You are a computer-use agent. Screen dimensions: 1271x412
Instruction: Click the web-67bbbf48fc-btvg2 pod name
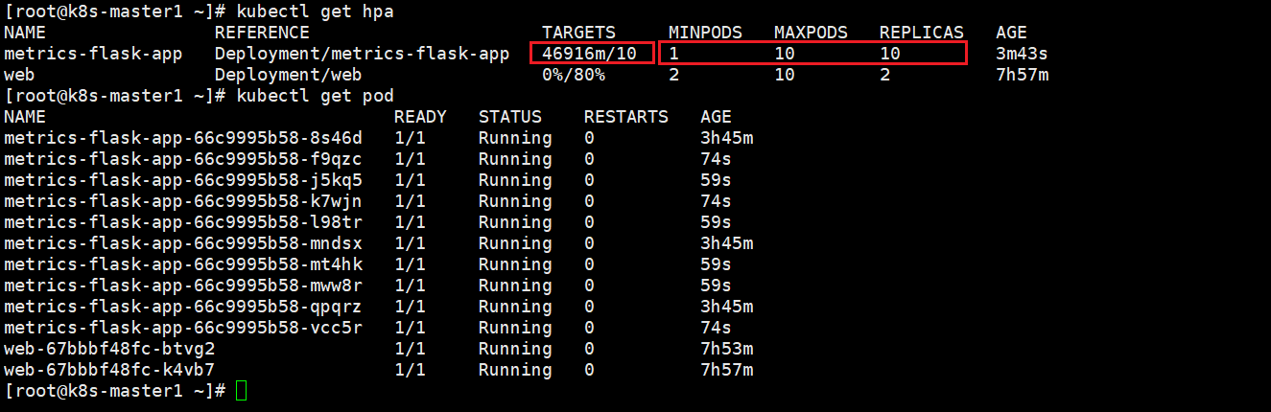point(109,349)
